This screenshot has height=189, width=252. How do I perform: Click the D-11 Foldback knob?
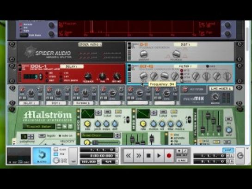coord(176,55)
